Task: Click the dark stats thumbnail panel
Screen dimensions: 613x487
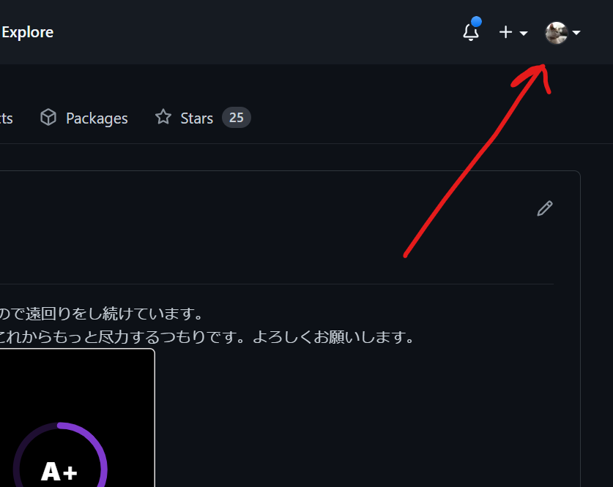Action: click(x=77, y=417)
